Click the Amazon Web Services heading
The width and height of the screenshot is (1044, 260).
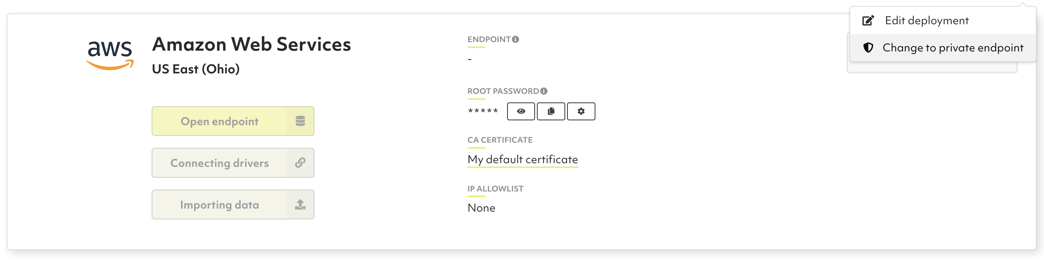pos(251,44)
